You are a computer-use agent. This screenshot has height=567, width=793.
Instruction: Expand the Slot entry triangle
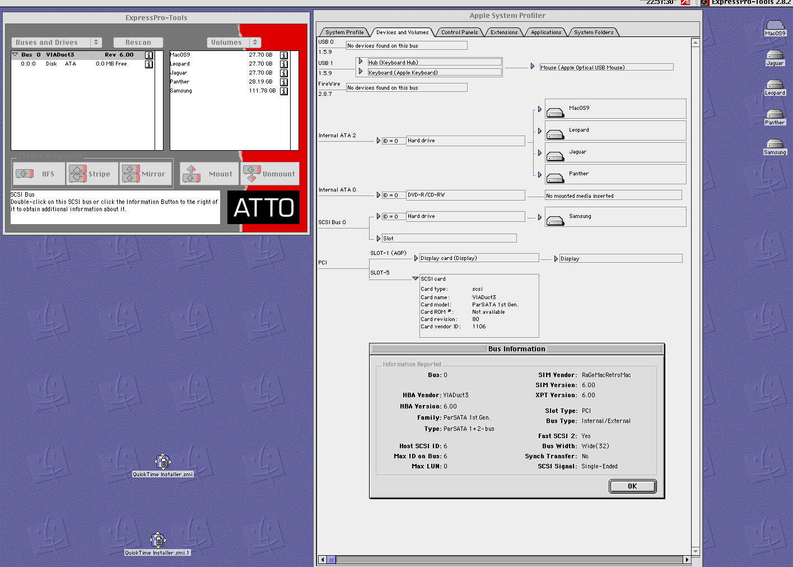(x=379, y=238)
